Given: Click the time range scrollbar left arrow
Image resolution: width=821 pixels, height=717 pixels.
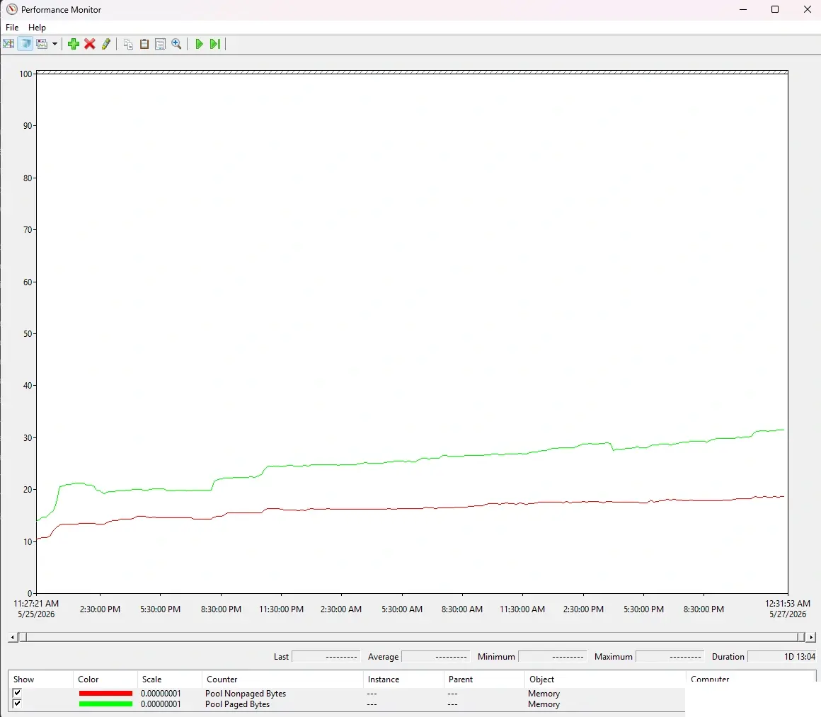Looking at the screenshot, I should point(11,638).
